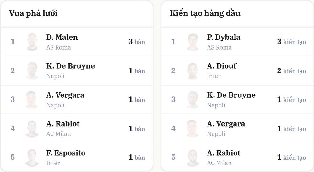Click A. Vergara's photo in top scorers

[32, 100]
